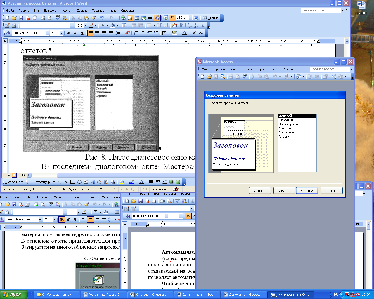Toggle Bold Ж in Word window with size 12

[62, 220]
